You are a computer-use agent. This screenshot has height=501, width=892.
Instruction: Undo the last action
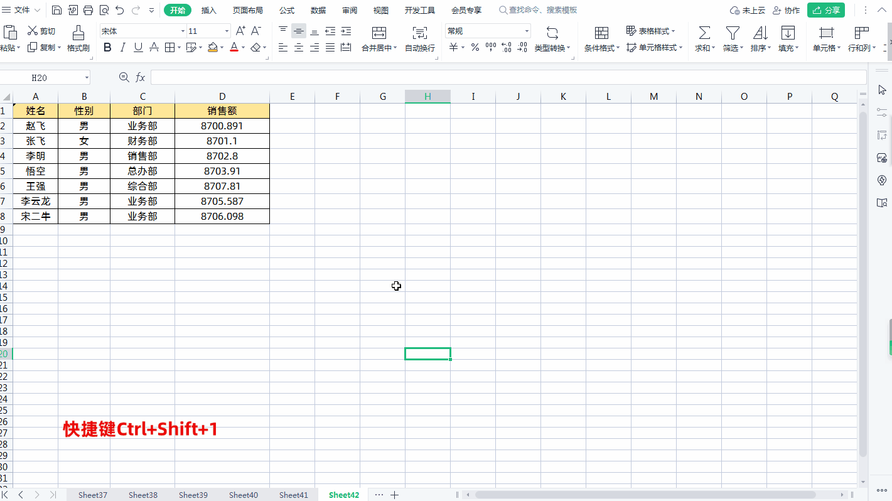(120, 10)
